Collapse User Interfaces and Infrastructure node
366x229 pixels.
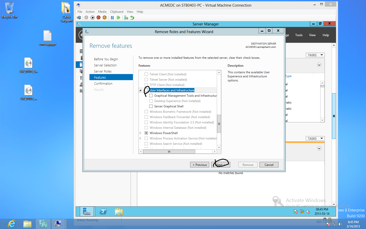140,90
